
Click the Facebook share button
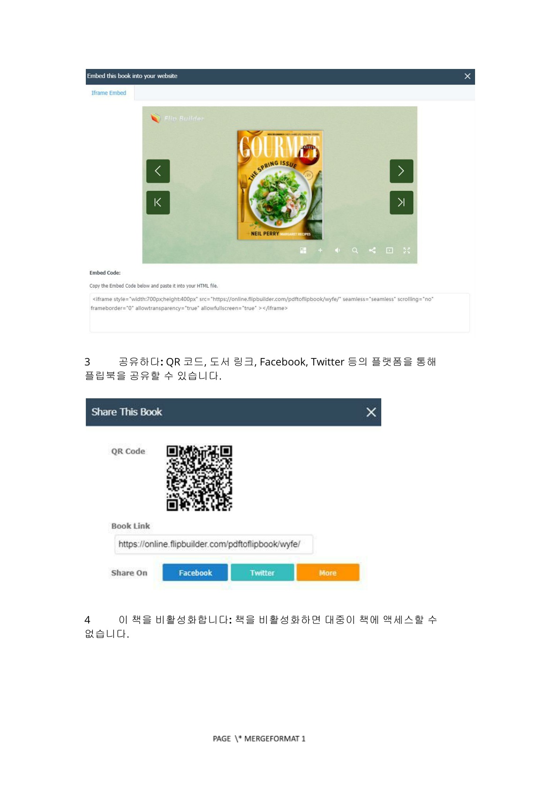click(x=195, y=573)
